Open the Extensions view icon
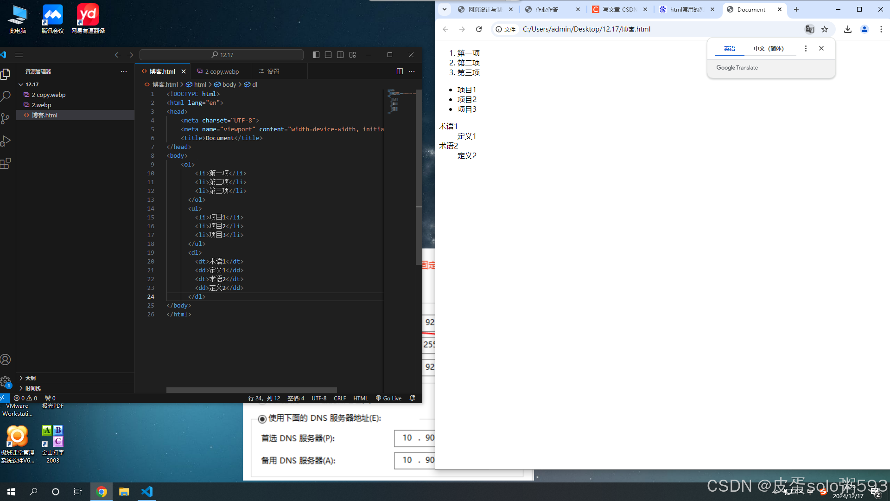This screenshot has height=501, width=890. pos(6,163)
